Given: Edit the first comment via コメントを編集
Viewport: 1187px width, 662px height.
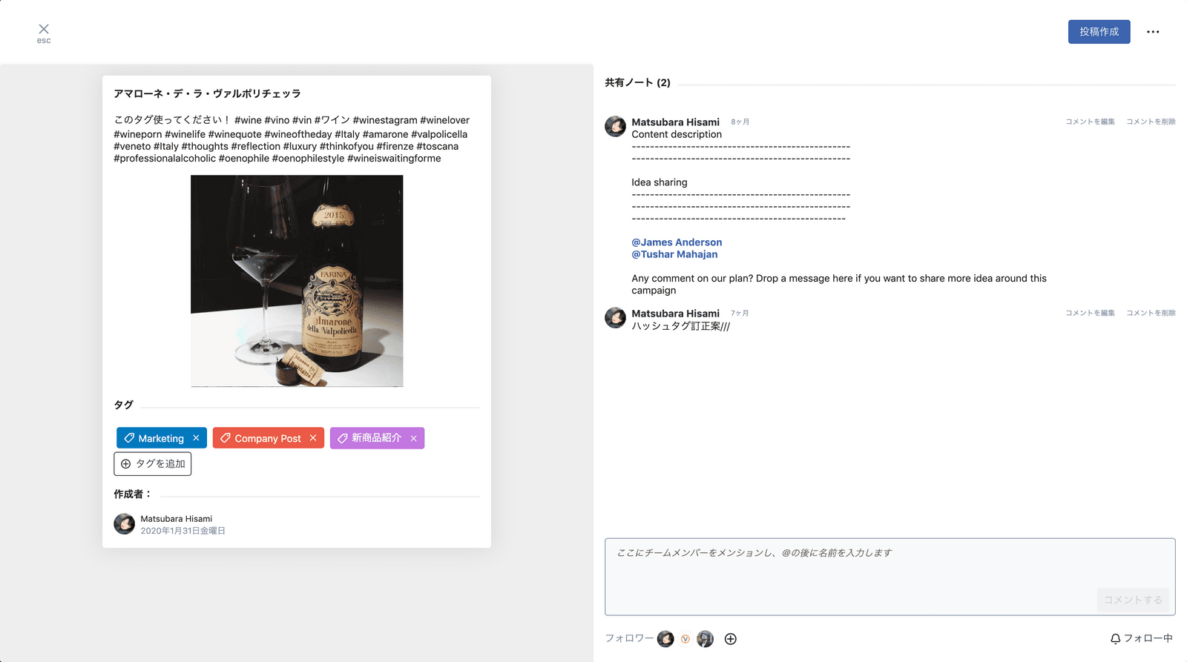Looking at the screenshot, I should (x=1090, y=122).
